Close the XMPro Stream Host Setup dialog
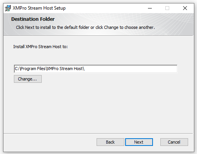The image size is (197, 154). (x=185, y=8)
